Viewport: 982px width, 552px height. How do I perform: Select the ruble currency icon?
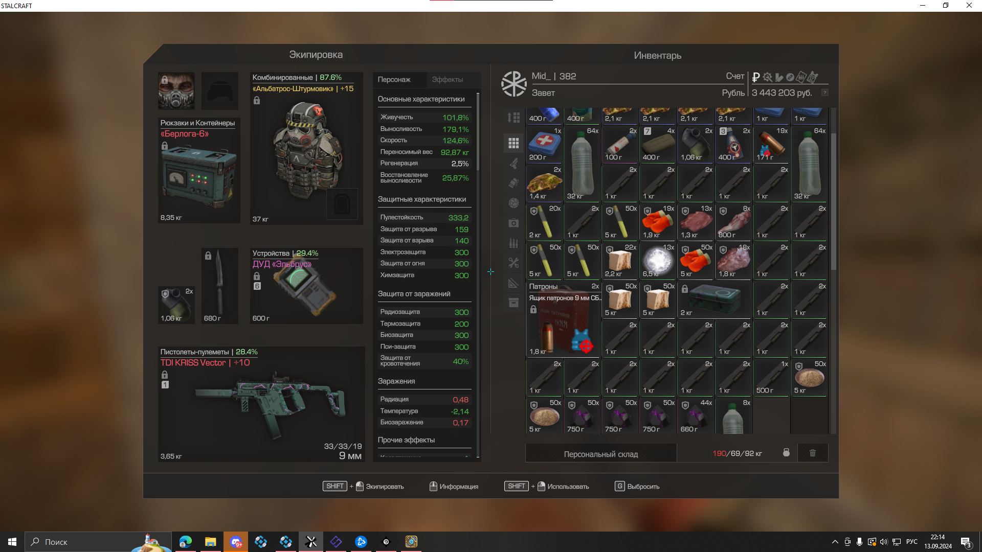point(756,77)
